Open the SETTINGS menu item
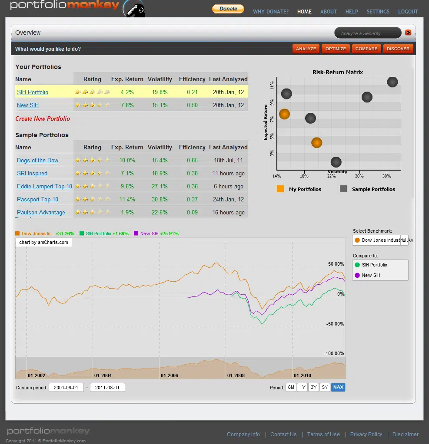Screen dimensions: 429x444 coord(378,12)
